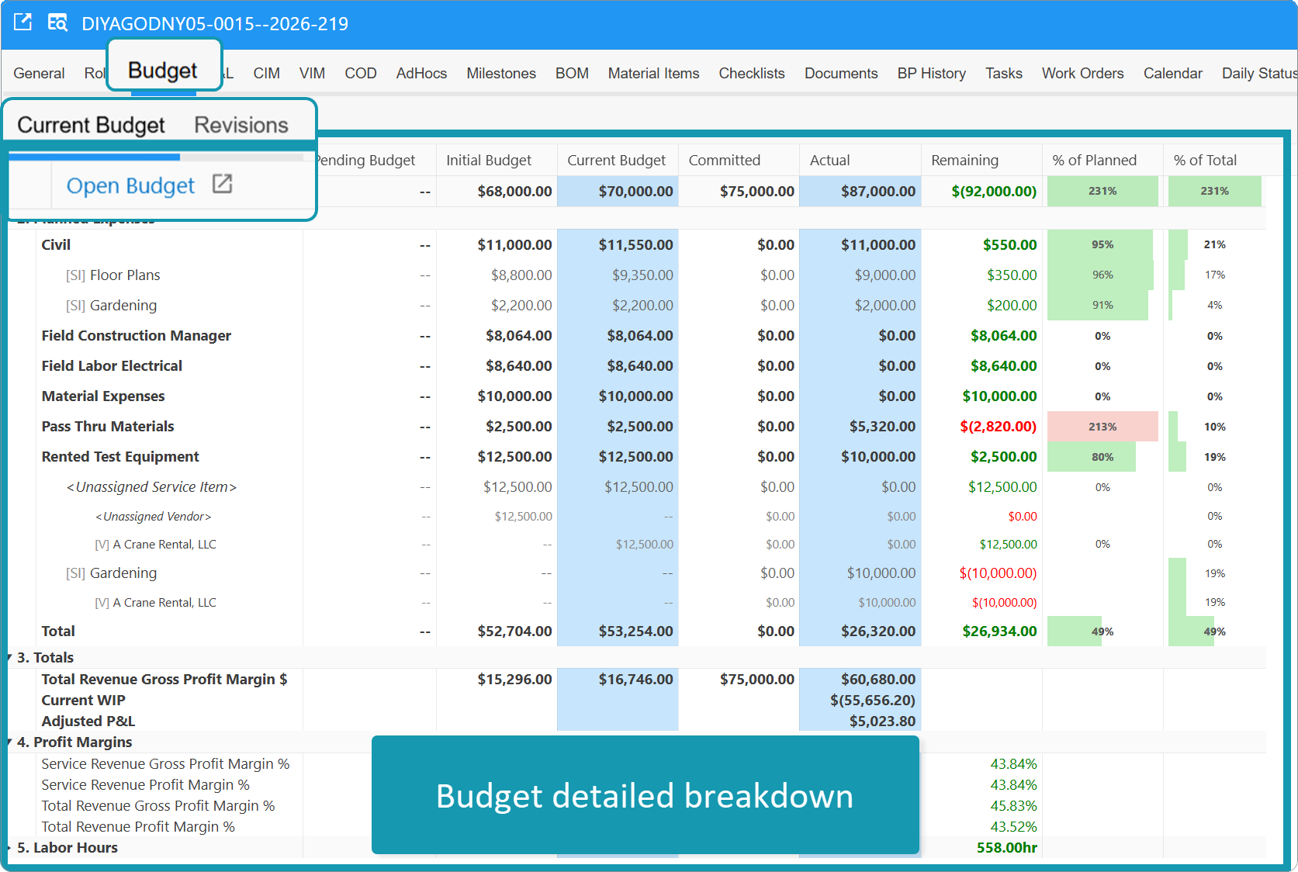Switch to the Work Orders tab
This screenshot has width=1298, height=872.
tap(1082, 73)
